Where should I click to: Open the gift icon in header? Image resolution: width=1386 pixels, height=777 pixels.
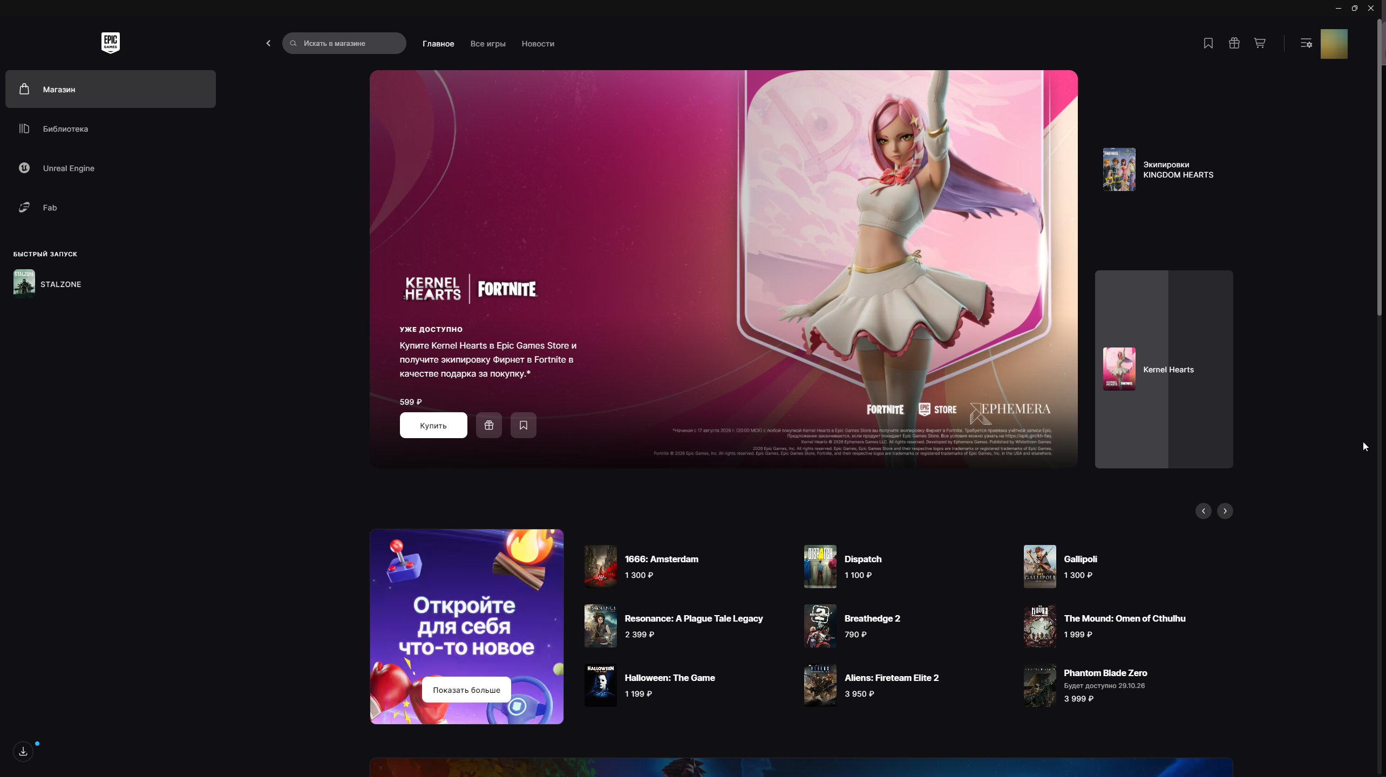(x=1234, y=43)
